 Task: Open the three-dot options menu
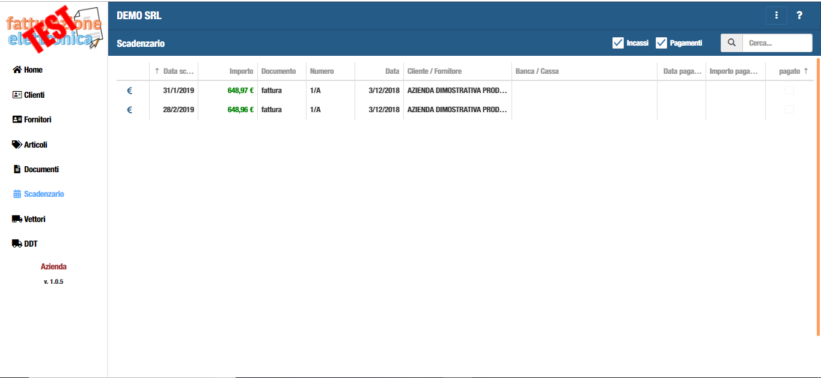pyautogui.click(x=777, y=16)
